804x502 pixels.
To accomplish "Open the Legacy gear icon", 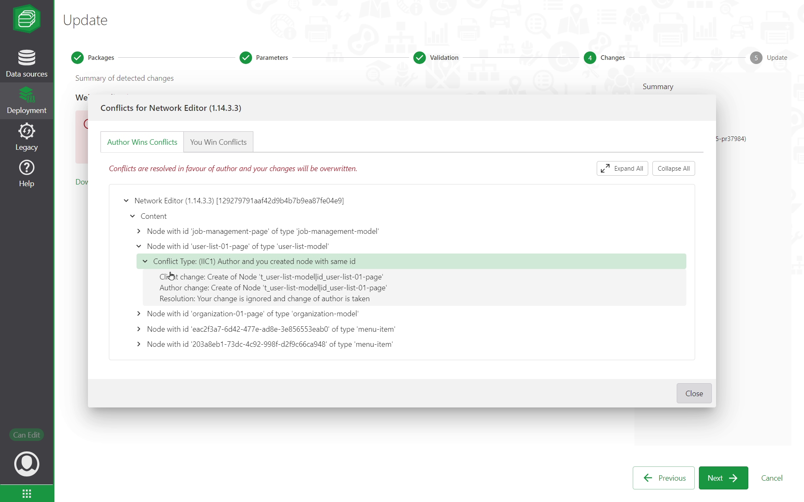I will point(26,131).
